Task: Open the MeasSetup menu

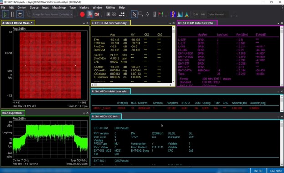Action: click(x=59, y=8)
